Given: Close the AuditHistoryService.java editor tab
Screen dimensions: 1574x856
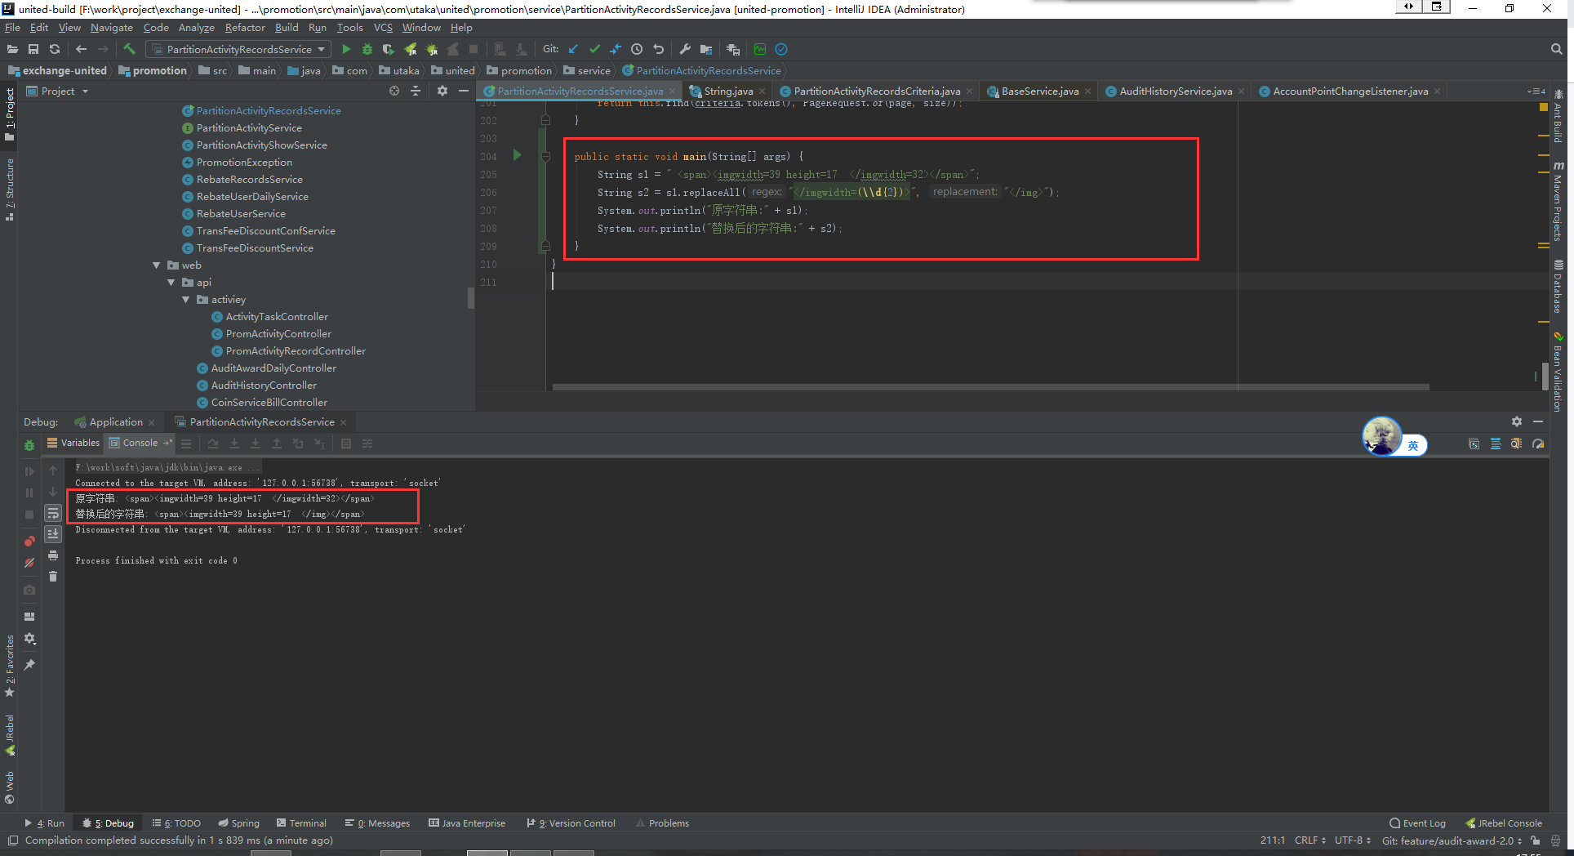Looking at the screenshot, I should [1241, 91].
